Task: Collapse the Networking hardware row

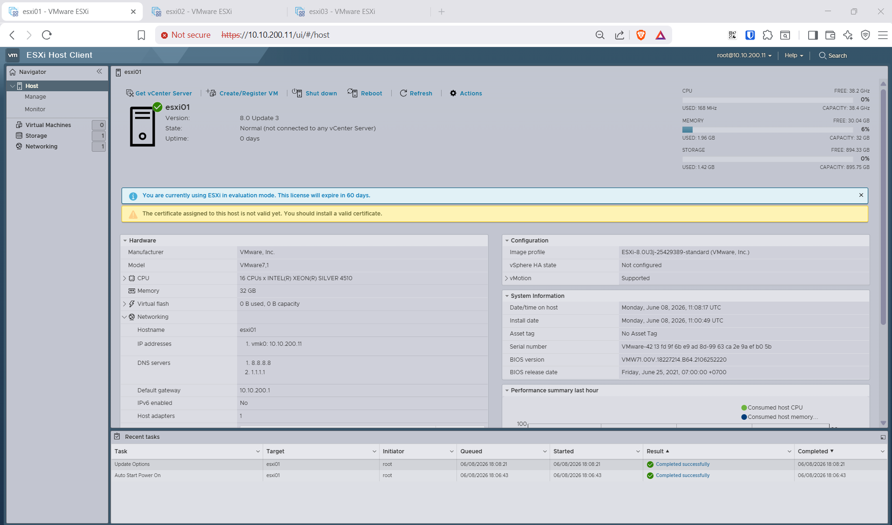Action: pos(124,317)
